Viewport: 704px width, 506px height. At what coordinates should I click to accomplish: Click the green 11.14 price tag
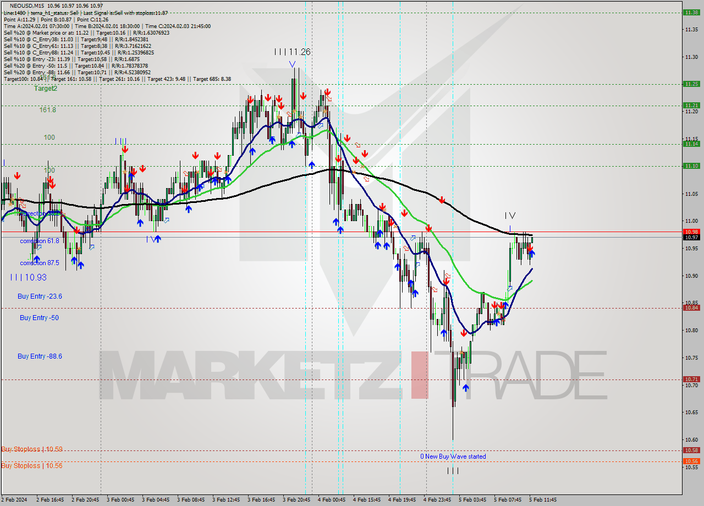(x=691, y=144)
